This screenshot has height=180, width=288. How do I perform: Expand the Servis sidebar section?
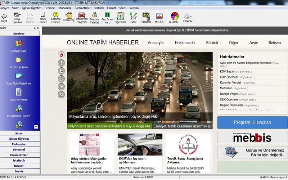click(19, 171)
